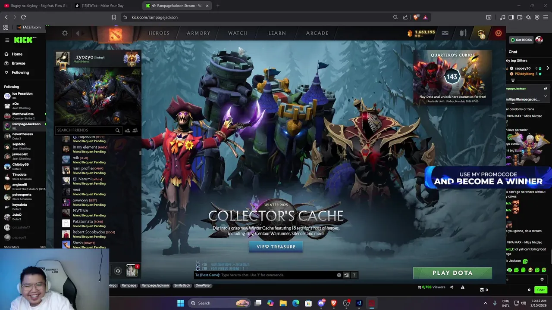Click SmileBack stream tag
This screenshot has width=552, height=310.
point(182,285)
